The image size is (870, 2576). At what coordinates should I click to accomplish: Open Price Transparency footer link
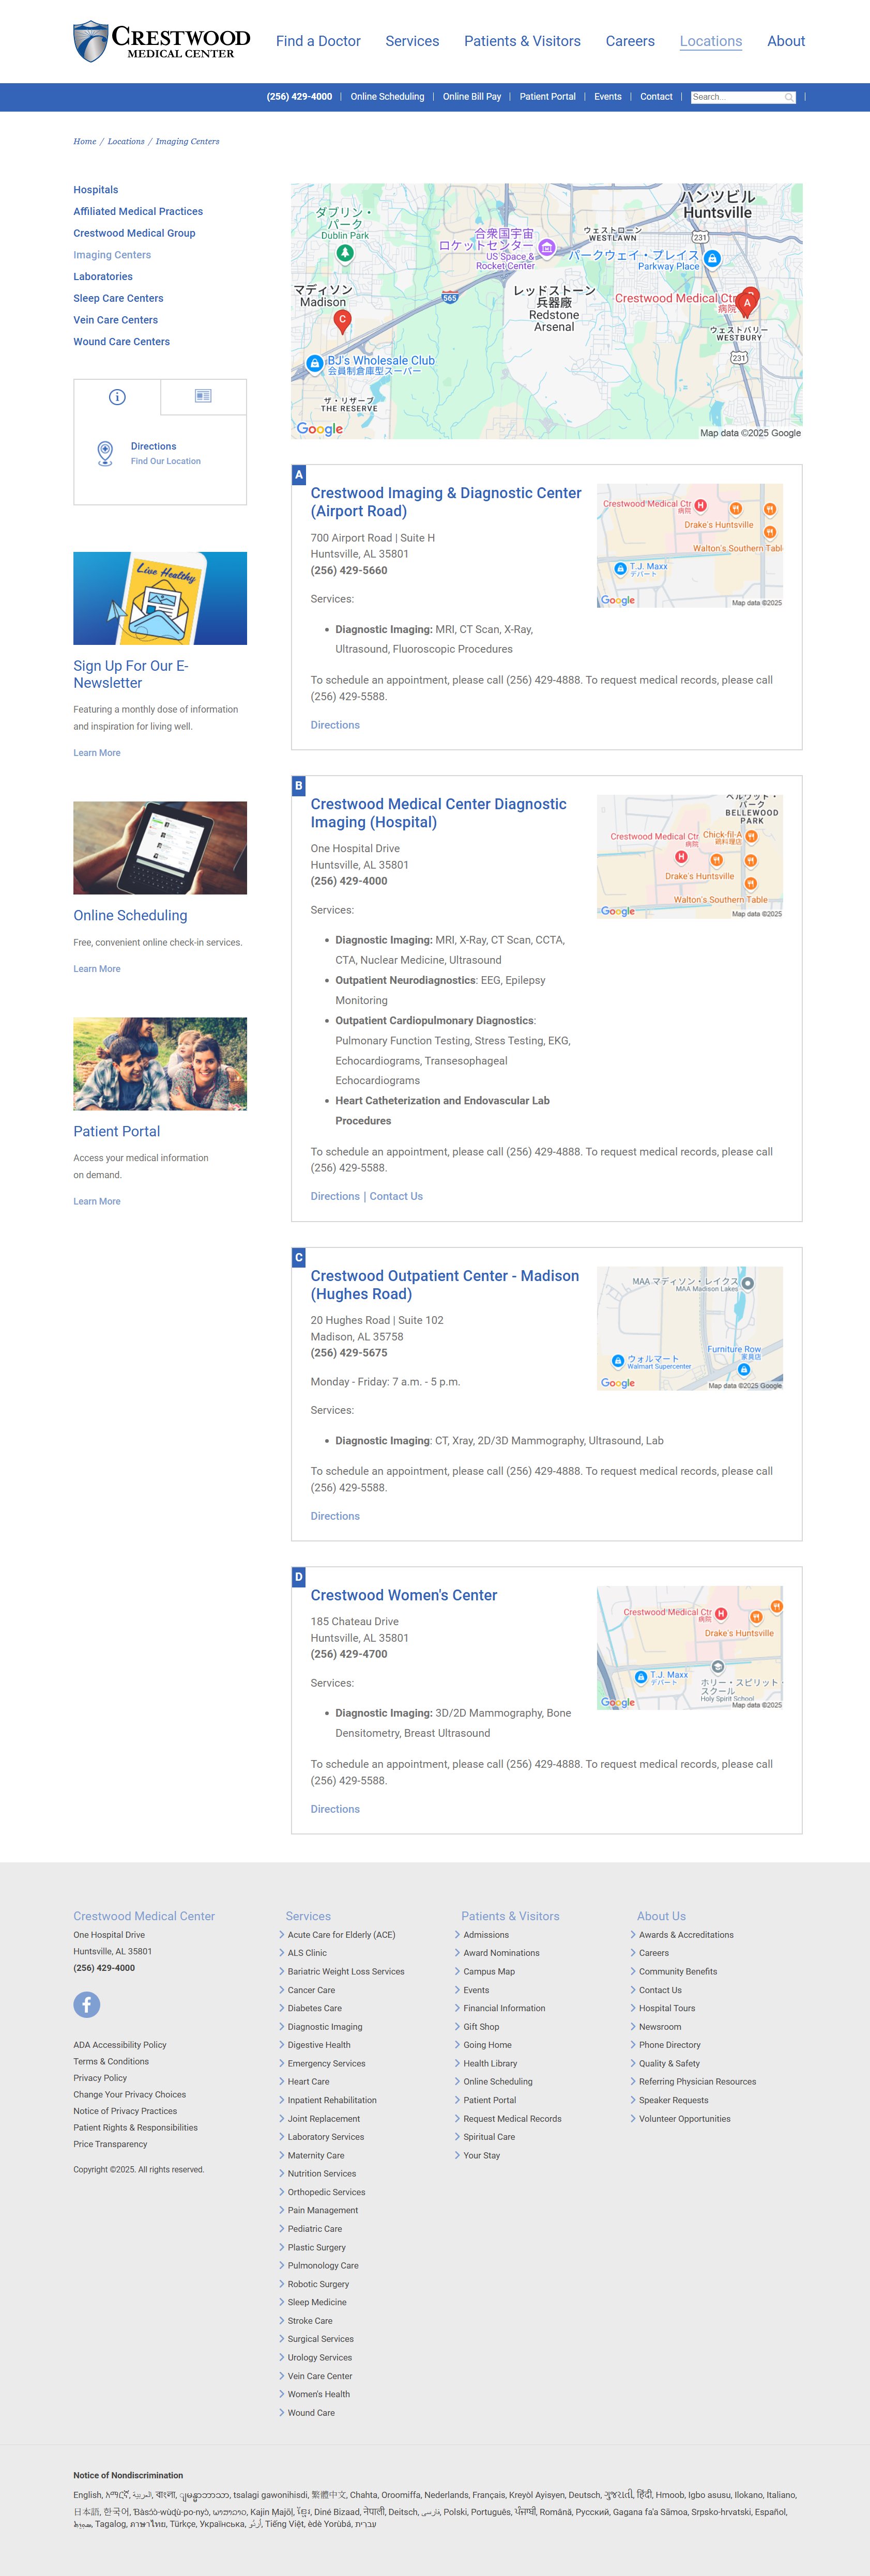point(110,2144)
